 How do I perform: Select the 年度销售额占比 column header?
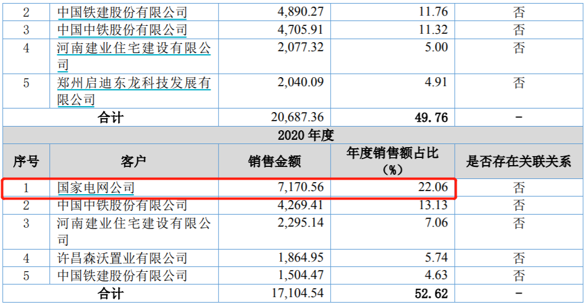coord(392,162)
